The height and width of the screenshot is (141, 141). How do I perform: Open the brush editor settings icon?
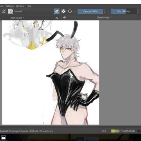(4, 11)
